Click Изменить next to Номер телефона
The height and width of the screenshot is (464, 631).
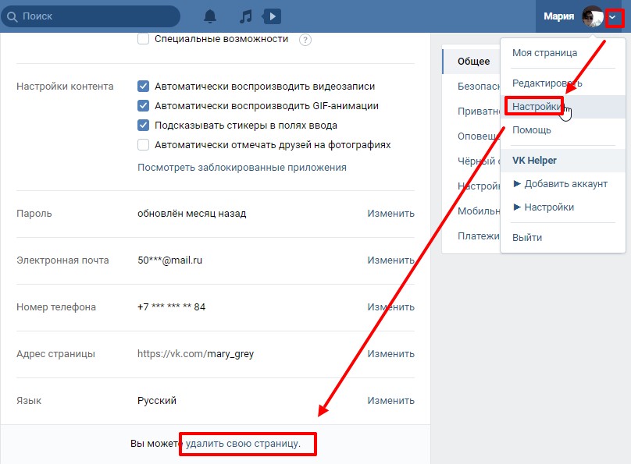point(390,307)
